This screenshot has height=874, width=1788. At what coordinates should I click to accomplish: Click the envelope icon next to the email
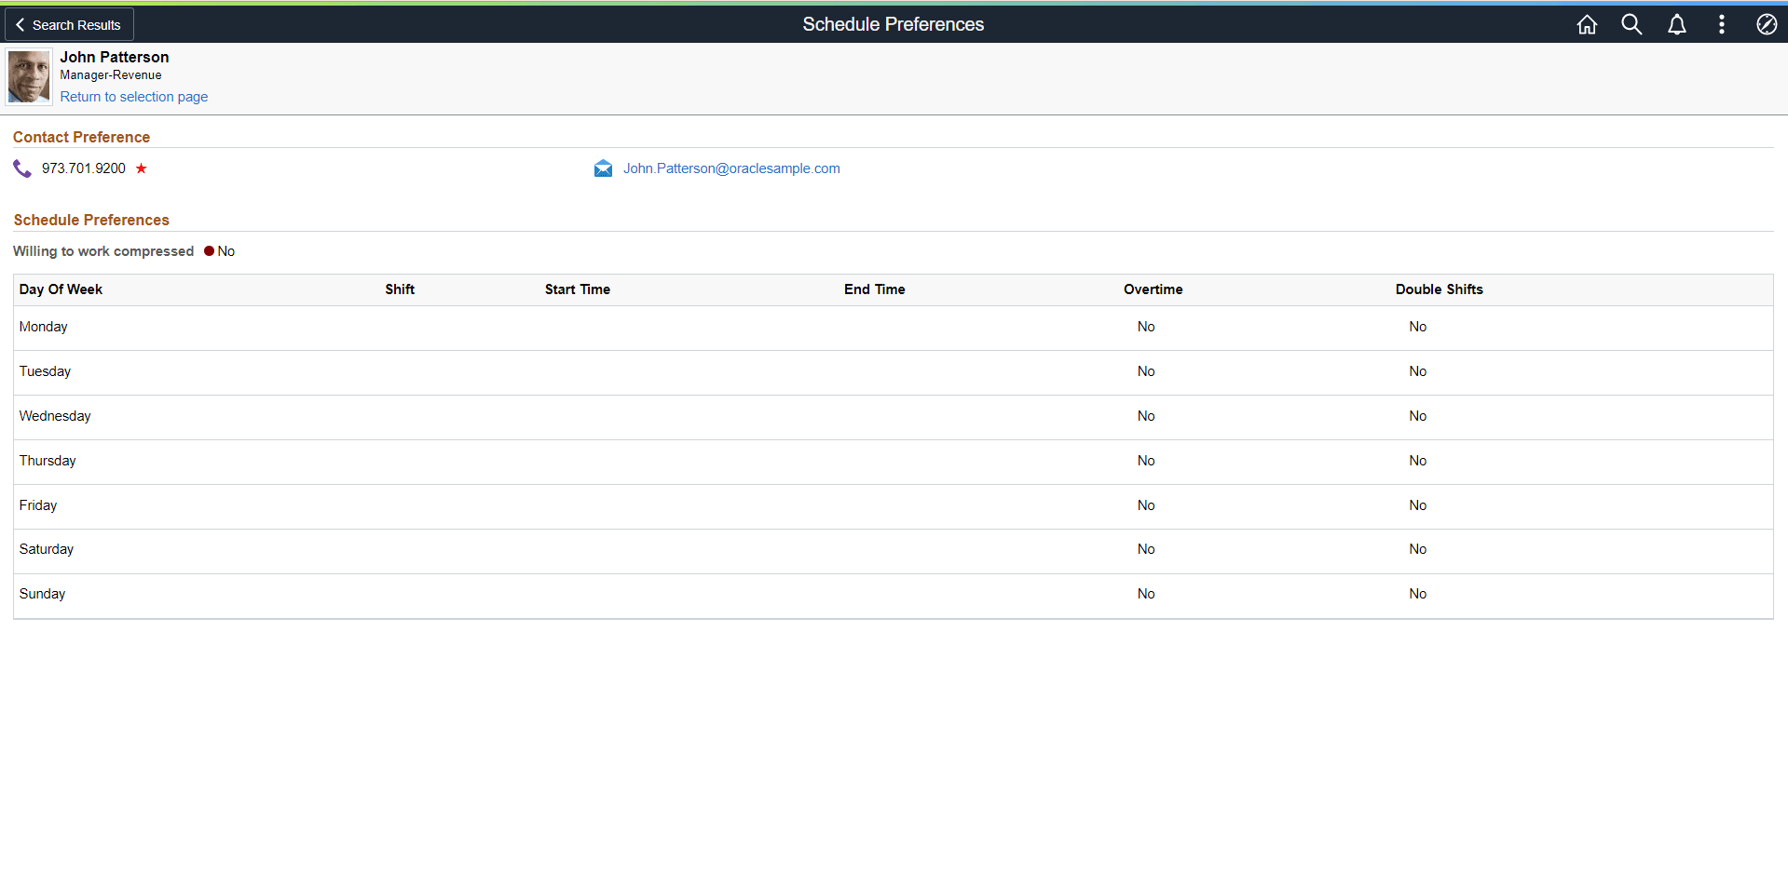[603, 168]
